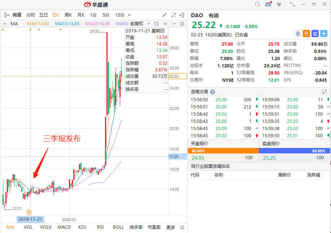Select the 周K chart tab
Image resolution: width=331 pixels, height=233 pixels.
point(68,15)
